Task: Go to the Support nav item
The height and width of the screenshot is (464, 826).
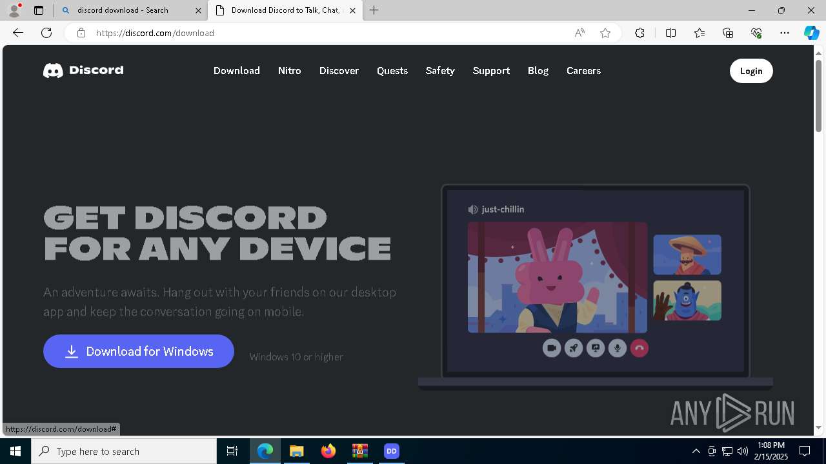Action: click(491, 71)
